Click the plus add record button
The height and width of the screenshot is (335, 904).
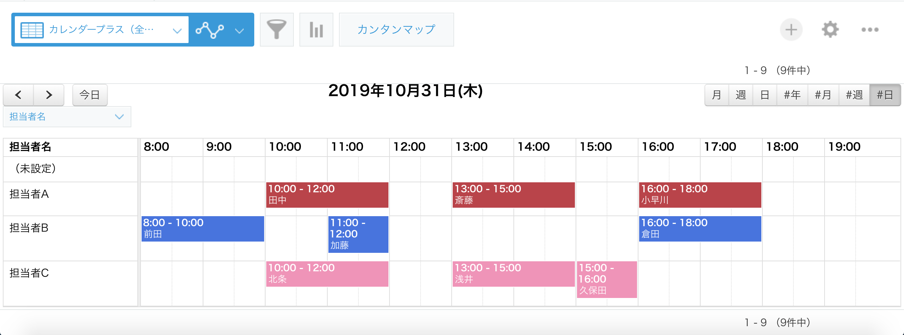coord(791,30)
